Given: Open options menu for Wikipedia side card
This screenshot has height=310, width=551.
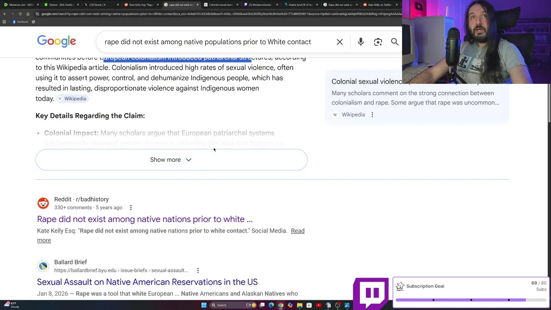Looking at the screenshot, I should (372, 115).
